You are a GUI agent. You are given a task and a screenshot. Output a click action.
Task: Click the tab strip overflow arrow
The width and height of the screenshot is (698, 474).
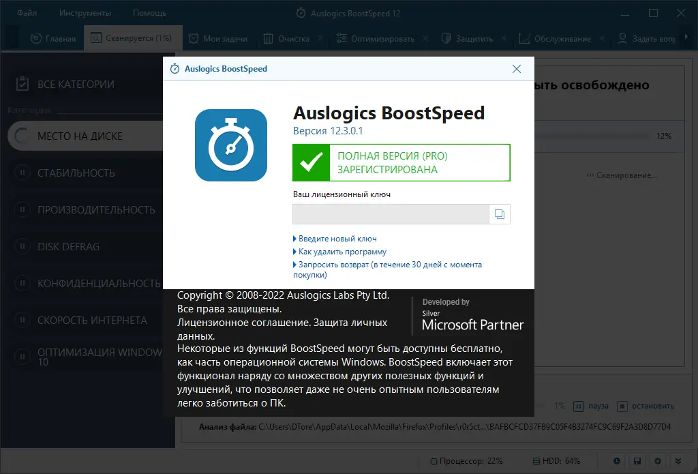pos(686,37)
